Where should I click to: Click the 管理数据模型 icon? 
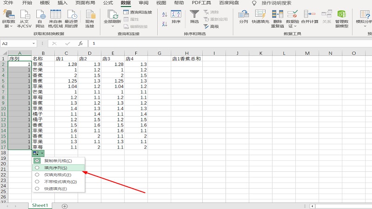[x=342, y=16]
